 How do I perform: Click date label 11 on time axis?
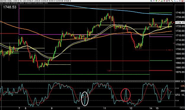105,108
